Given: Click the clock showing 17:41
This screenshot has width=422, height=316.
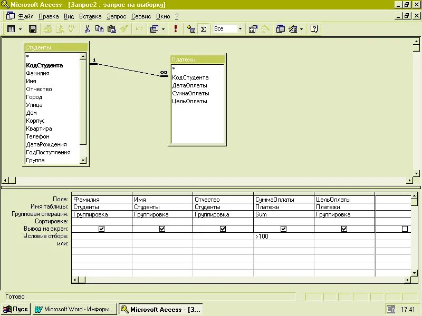Looking at the screenshot, I should 408,309.
